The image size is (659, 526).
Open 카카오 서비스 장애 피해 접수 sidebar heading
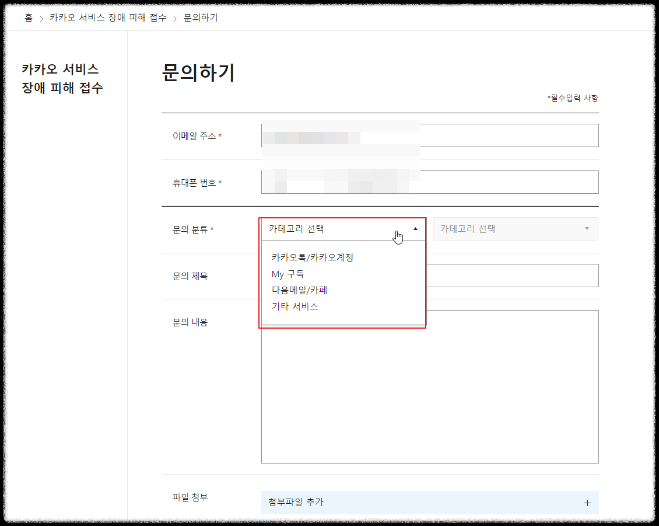(x=62, y=78)
